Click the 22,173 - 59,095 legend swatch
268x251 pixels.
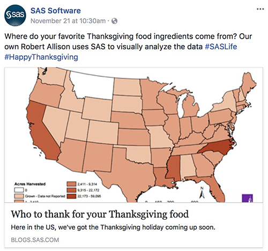(x=71, y=196)
